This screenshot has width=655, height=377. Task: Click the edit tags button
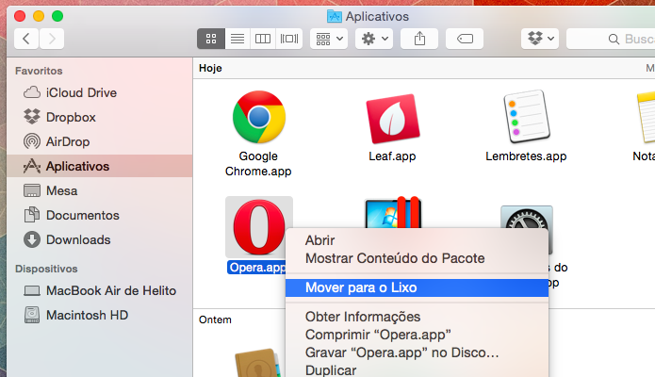465,39
